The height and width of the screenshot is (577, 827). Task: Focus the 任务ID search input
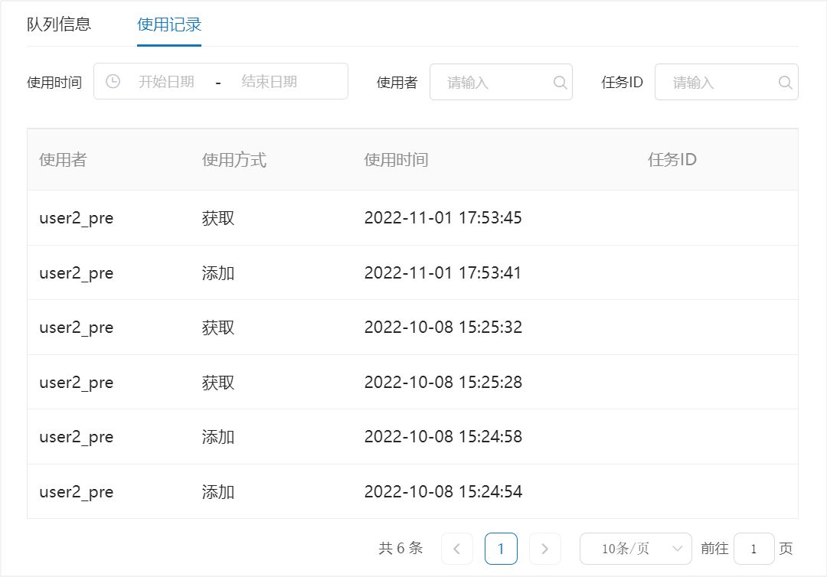(x=720, y=82)
